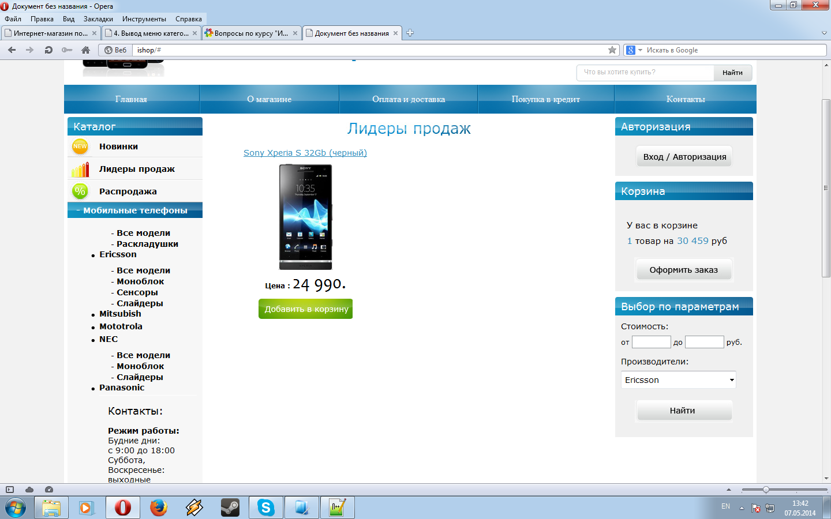Click the NEW badge icon beside Новинки
The height and width of the screenshot is (519, 831).
pyautogui.click(x=80, y=146)
